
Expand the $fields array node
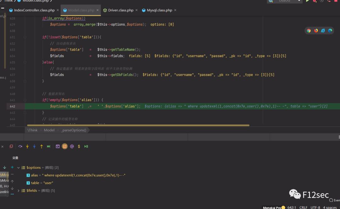coord(19,190)
